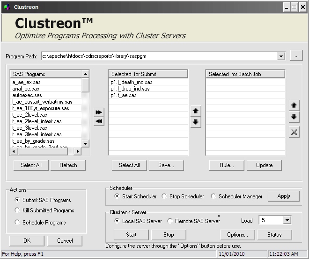Select t_ae_3level_intext.sas program

click(46, 134)
